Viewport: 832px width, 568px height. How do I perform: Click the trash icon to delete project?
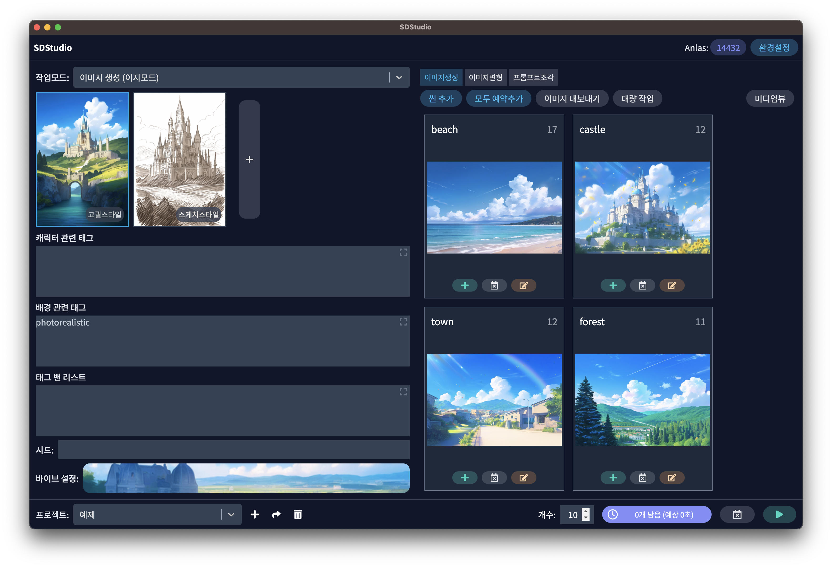coord(297,514)
